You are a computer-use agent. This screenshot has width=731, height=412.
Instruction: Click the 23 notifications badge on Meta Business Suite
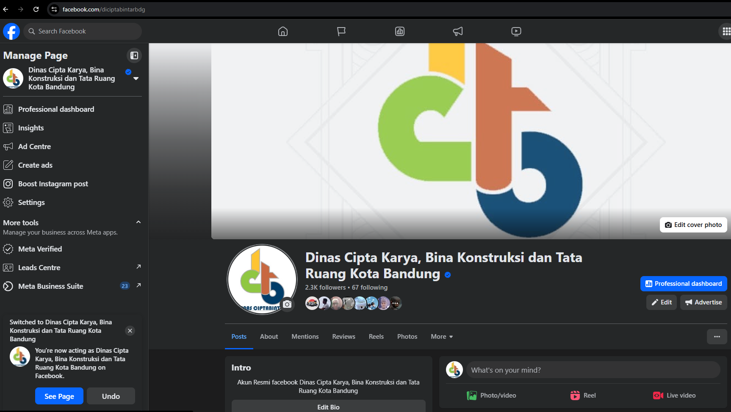click(125, 286)
